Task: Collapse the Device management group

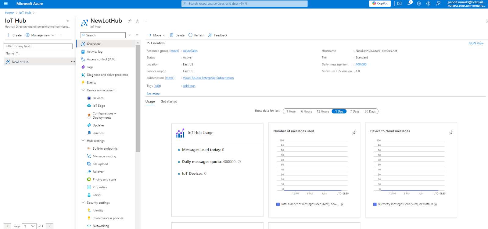Action: pos(83,90)
